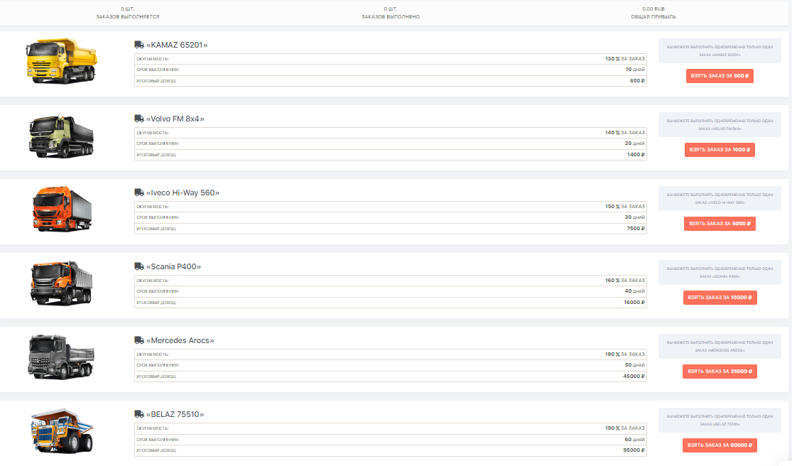Click the BELAZ term value 60 дней
792x466 pixels.
[x=635, y=439]
